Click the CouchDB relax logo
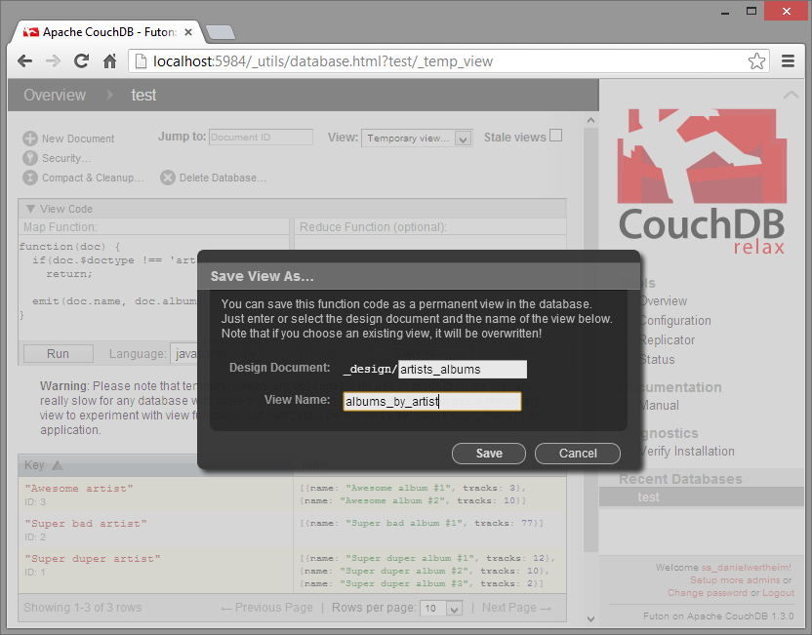The height and width of the screenshot is (635, 812). (x=702, y=181)
